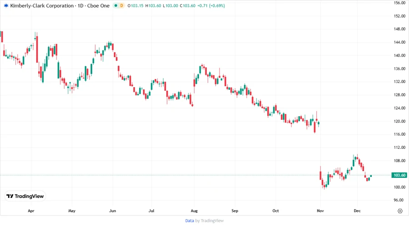Click the 96.00 price axis label
The width and height of the screenshot is (409, 226).
[x=399, y=200]
